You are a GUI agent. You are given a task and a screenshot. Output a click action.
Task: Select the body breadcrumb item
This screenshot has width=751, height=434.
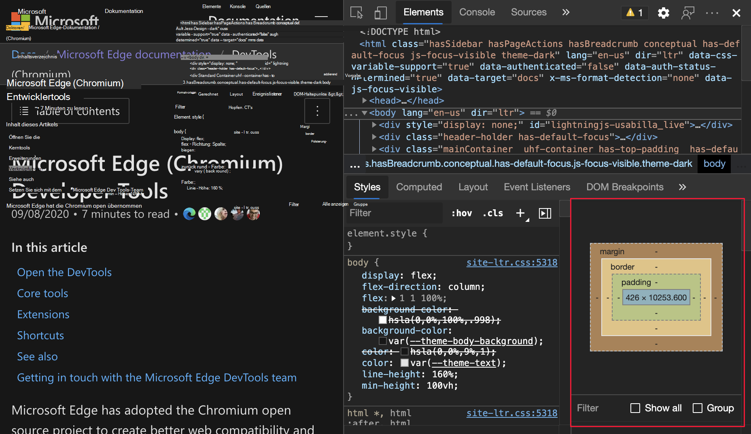(714, 164)
